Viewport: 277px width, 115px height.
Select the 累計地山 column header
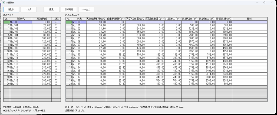[207, 19]
